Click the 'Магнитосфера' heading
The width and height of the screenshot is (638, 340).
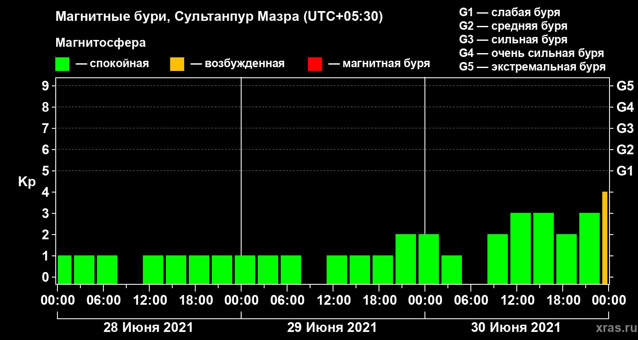click(x=101, y=43)
